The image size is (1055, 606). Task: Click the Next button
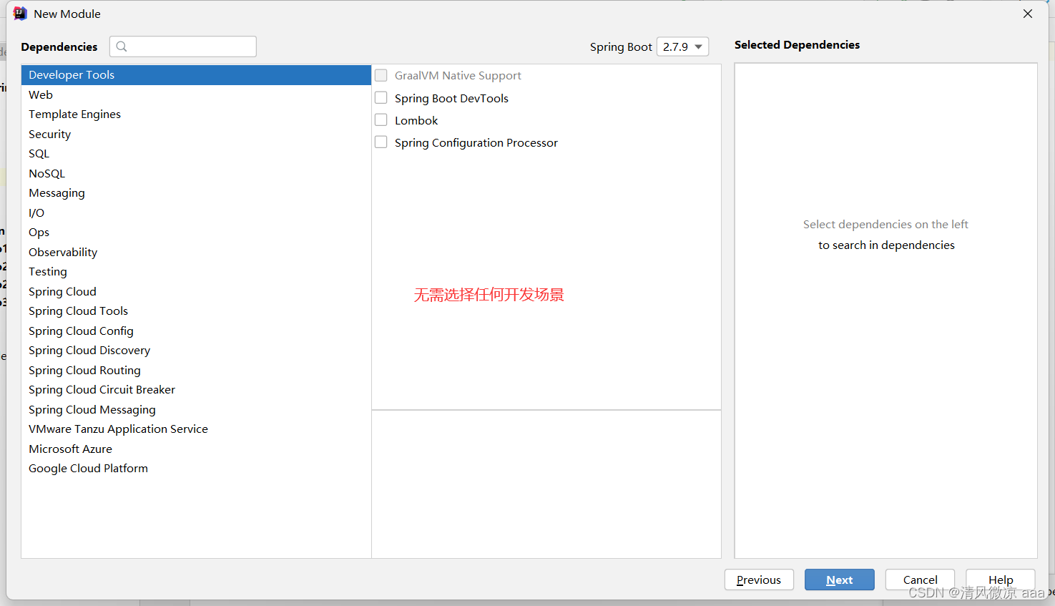pyautogui.click(x=840, y=580)
